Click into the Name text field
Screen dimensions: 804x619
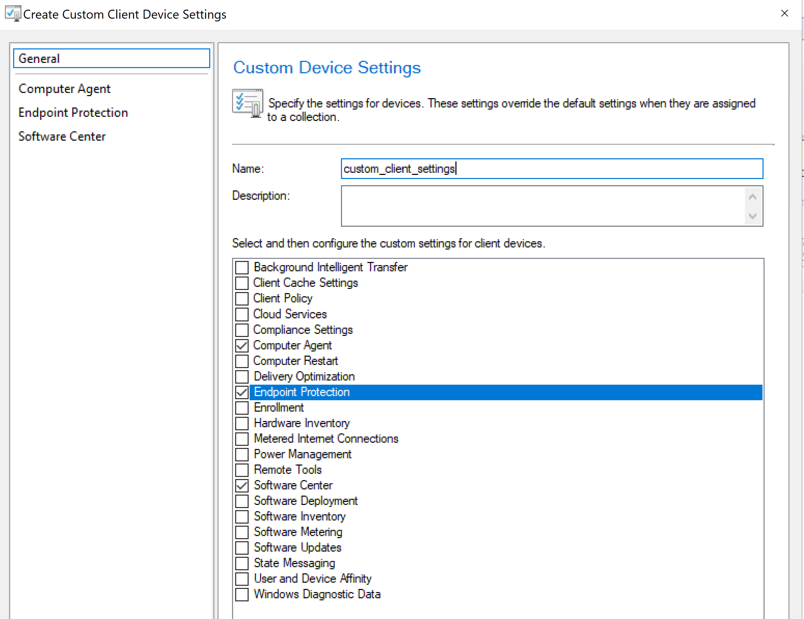pyautogui.click(x=552, y=169)
